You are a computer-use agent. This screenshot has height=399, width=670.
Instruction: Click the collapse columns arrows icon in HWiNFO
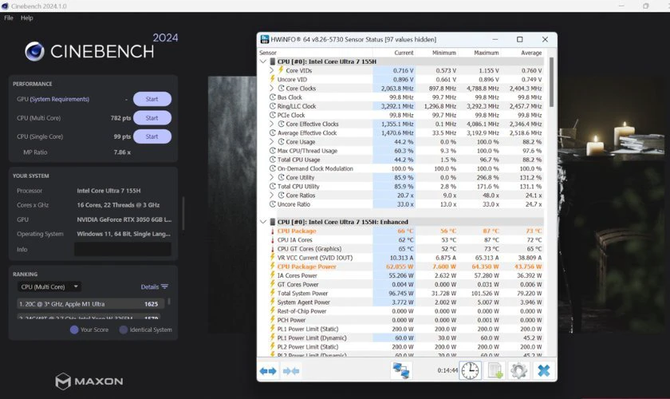pos(291,371)
